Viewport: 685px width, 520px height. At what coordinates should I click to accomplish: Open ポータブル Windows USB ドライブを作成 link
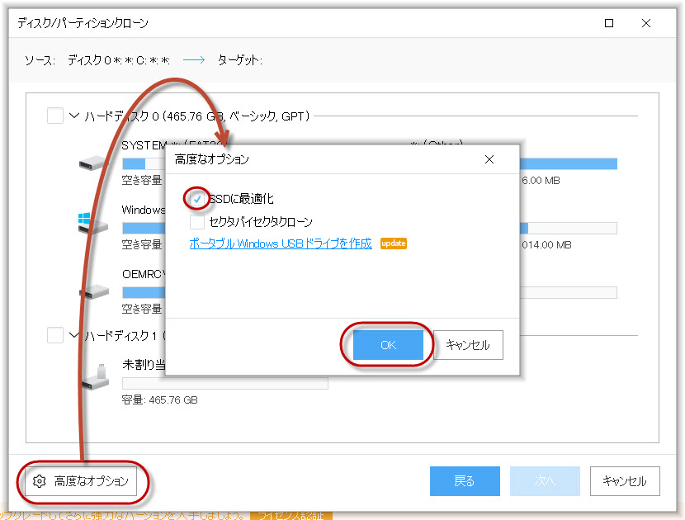(x=281, y=243)
